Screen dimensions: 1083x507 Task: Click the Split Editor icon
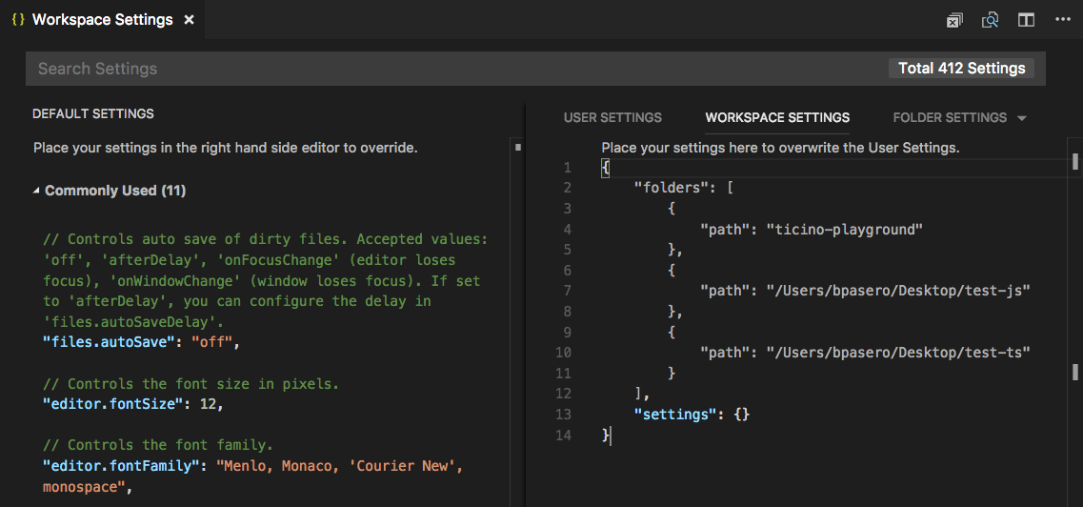tap(1026, 20)
